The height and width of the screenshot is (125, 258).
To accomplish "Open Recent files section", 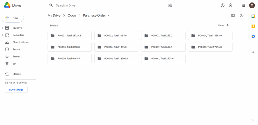I will coord(16,49).
